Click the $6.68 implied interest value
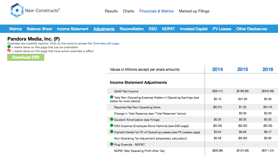The height and width of the screenshot is (156, 278). point(243,132)
